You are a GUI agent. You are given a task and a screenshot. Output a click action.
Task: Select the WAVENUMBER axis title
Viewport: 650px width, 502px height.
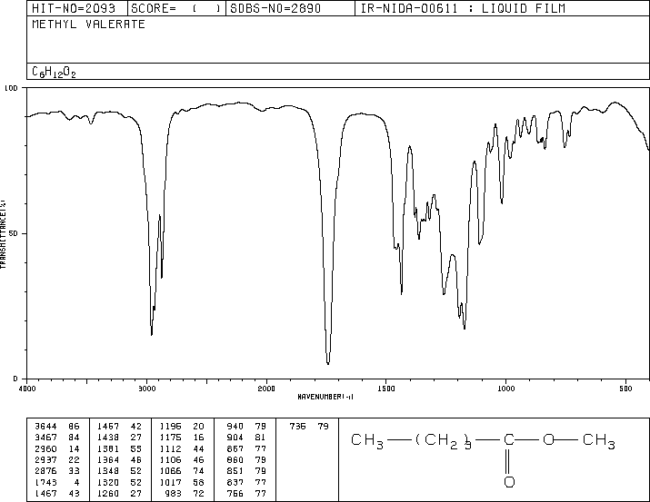325,397
